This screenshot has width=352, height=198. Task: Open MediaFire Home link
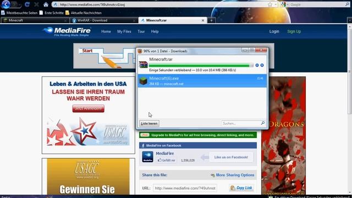[106, 32]
